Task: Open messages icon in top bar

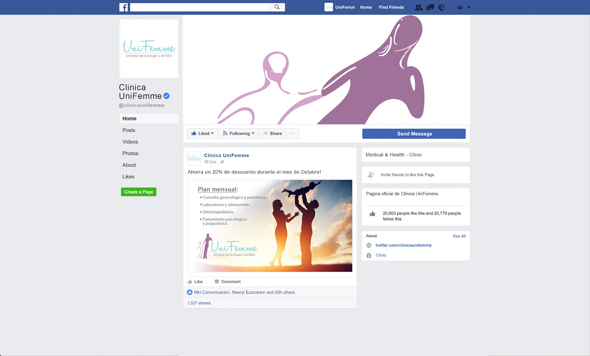Action: click(x=430, y=7)
